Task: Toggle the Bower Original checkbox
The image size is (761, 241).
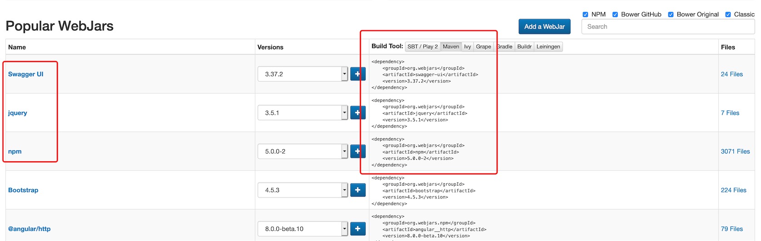Action: coord(671,14)
